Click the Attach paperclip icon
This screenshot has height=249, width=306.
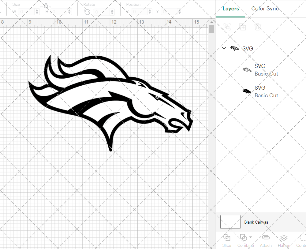[x=266, y=238]
